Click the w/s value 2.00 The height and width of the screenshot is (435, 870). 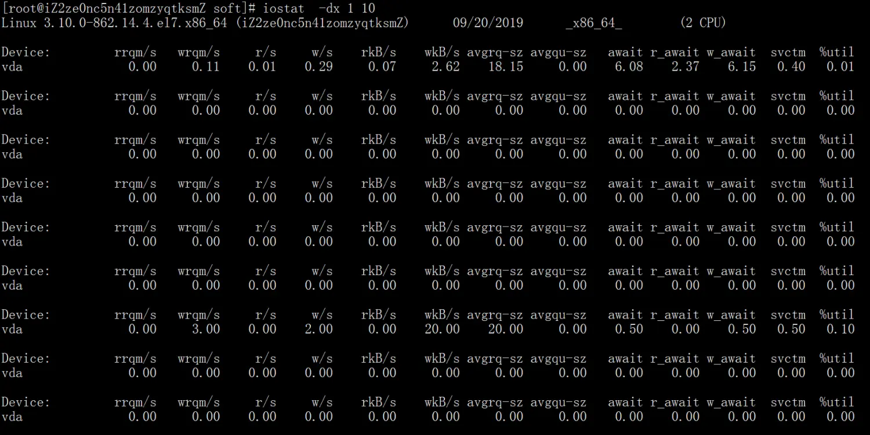318,329
